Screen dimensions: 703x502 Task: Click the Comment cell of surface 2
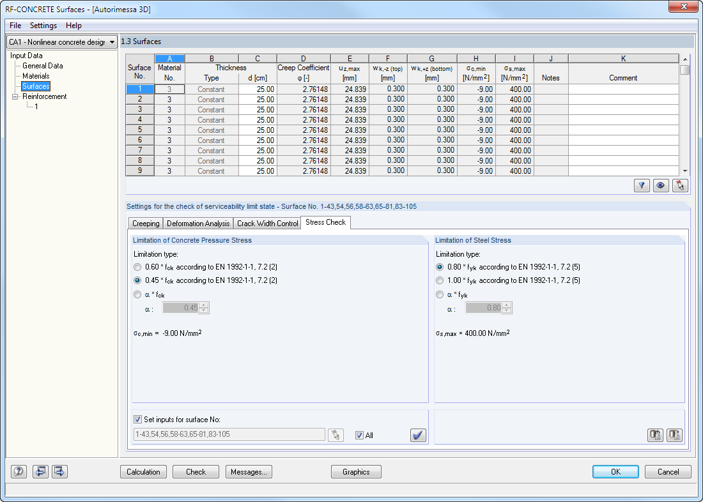[624, 100]
